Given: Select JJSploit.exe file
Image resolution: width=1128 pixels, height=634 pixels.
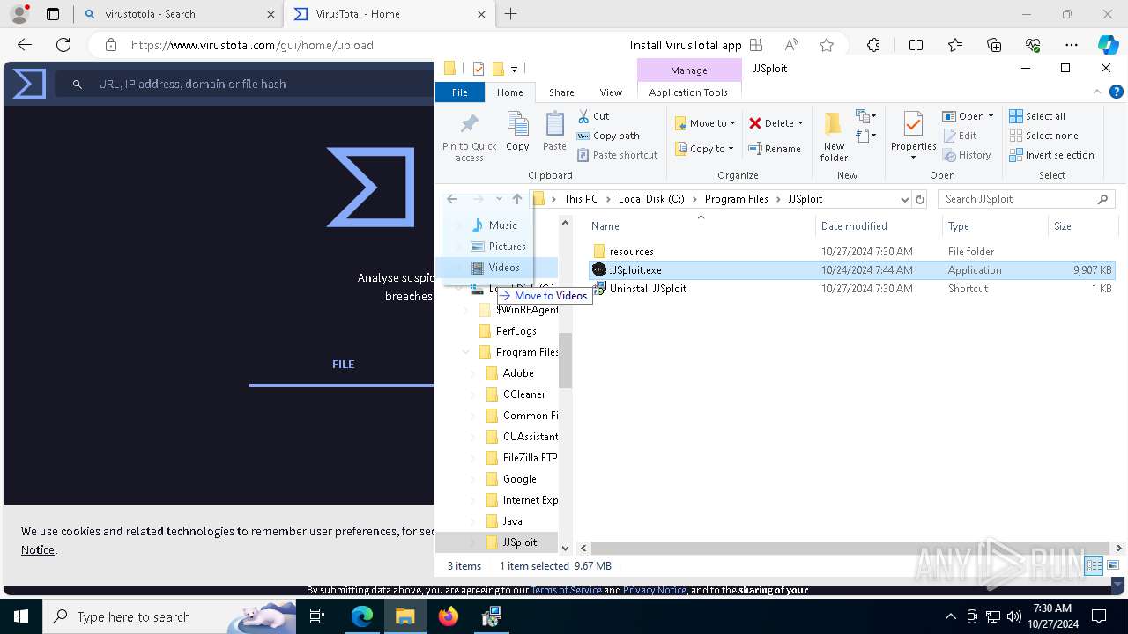Looking at the screenshot, I should [x=634, y=270].
